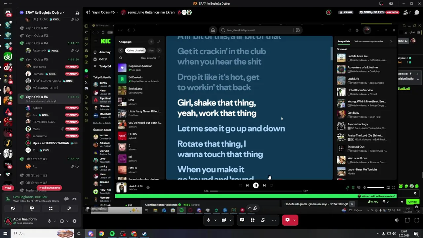This screenshot has width=423, height=238.
Task: Click the lyric line 'Let me see it go up and down'
Action: 231,129
